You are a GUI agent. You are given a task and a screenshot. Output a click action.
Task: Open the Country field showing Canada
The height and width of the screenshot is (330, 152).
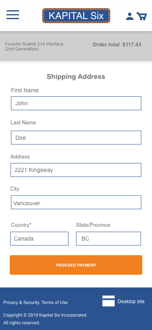click(x=39, y=239)
